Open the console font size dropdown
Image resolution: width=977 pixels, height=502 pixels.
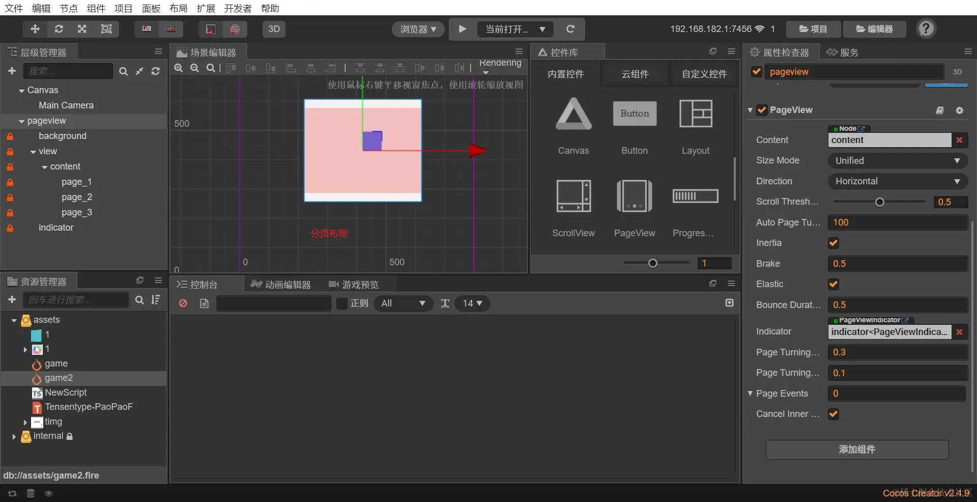pyautogui.click(x=472, y=303)
